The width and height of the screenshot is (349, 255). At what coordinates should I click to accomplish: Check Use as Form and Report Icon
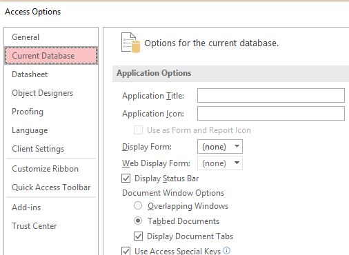point(138,130)
